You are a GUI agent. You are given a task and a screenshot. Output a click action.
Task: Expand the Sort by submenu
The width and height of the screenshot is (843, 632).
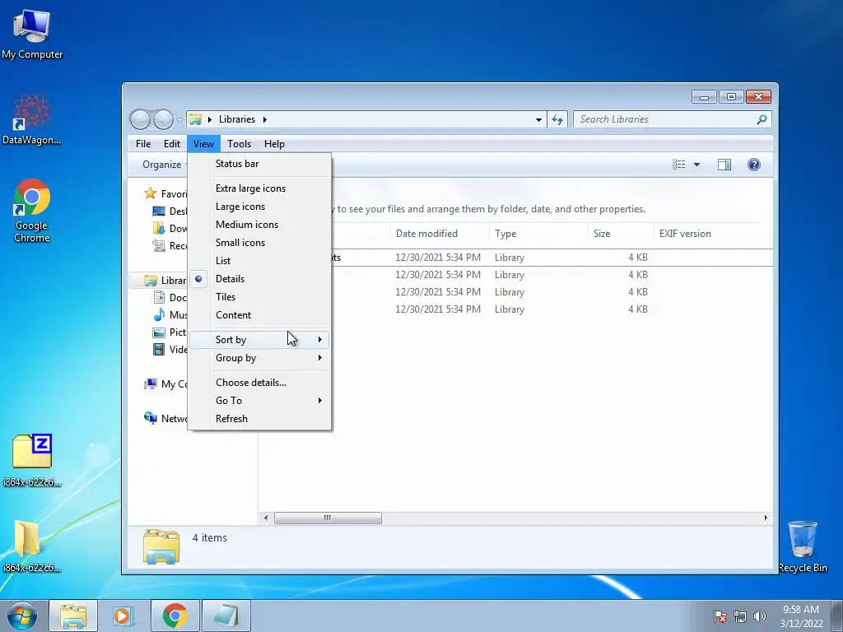click(x=259, y=340)
